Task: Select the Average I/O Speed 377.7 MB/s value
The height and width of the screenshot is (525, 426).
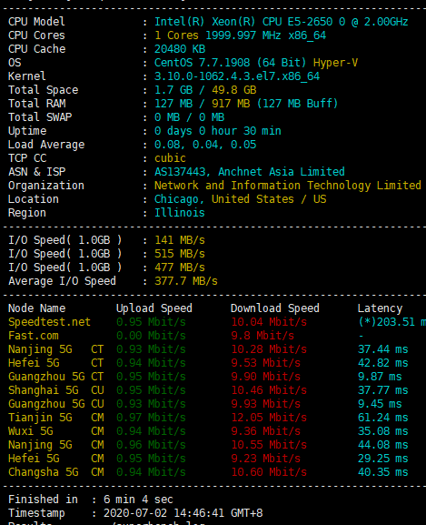Action: [186, 281]
